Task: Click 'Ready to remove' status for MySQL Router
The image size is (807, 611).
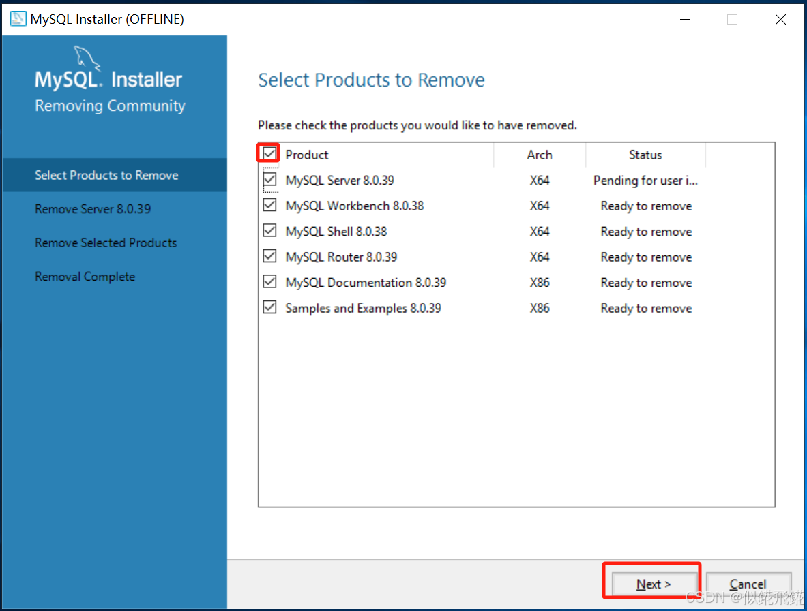Action: [x=646, y=257]
